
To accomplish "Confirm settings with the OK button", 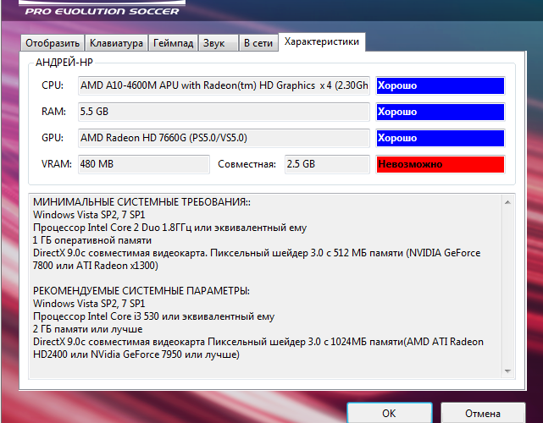I will pos(389,413).
